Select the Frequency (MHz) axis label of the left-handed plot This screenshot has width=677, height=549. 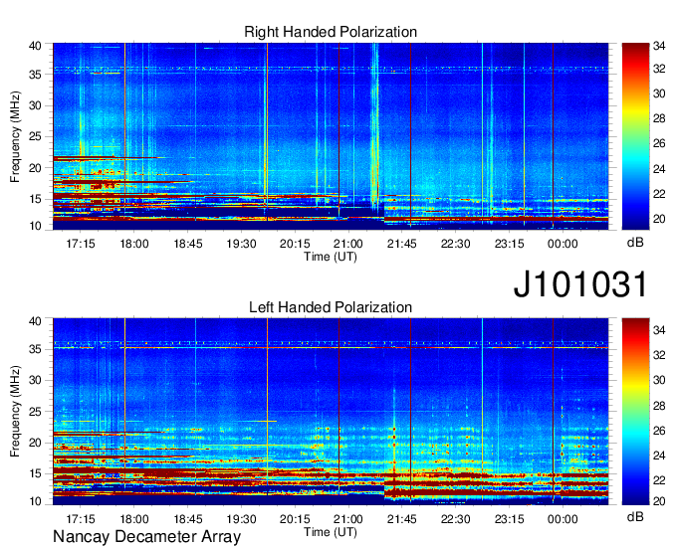[x=15, y=412]
